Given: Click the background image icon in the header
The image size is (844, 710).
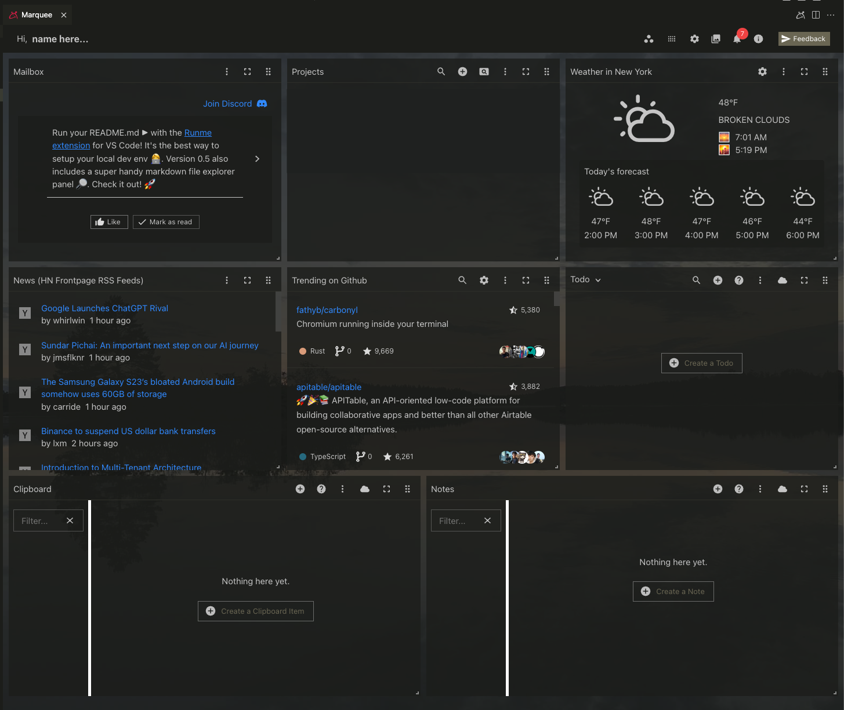Looking at the screenshot, I should tap(716, 39).
